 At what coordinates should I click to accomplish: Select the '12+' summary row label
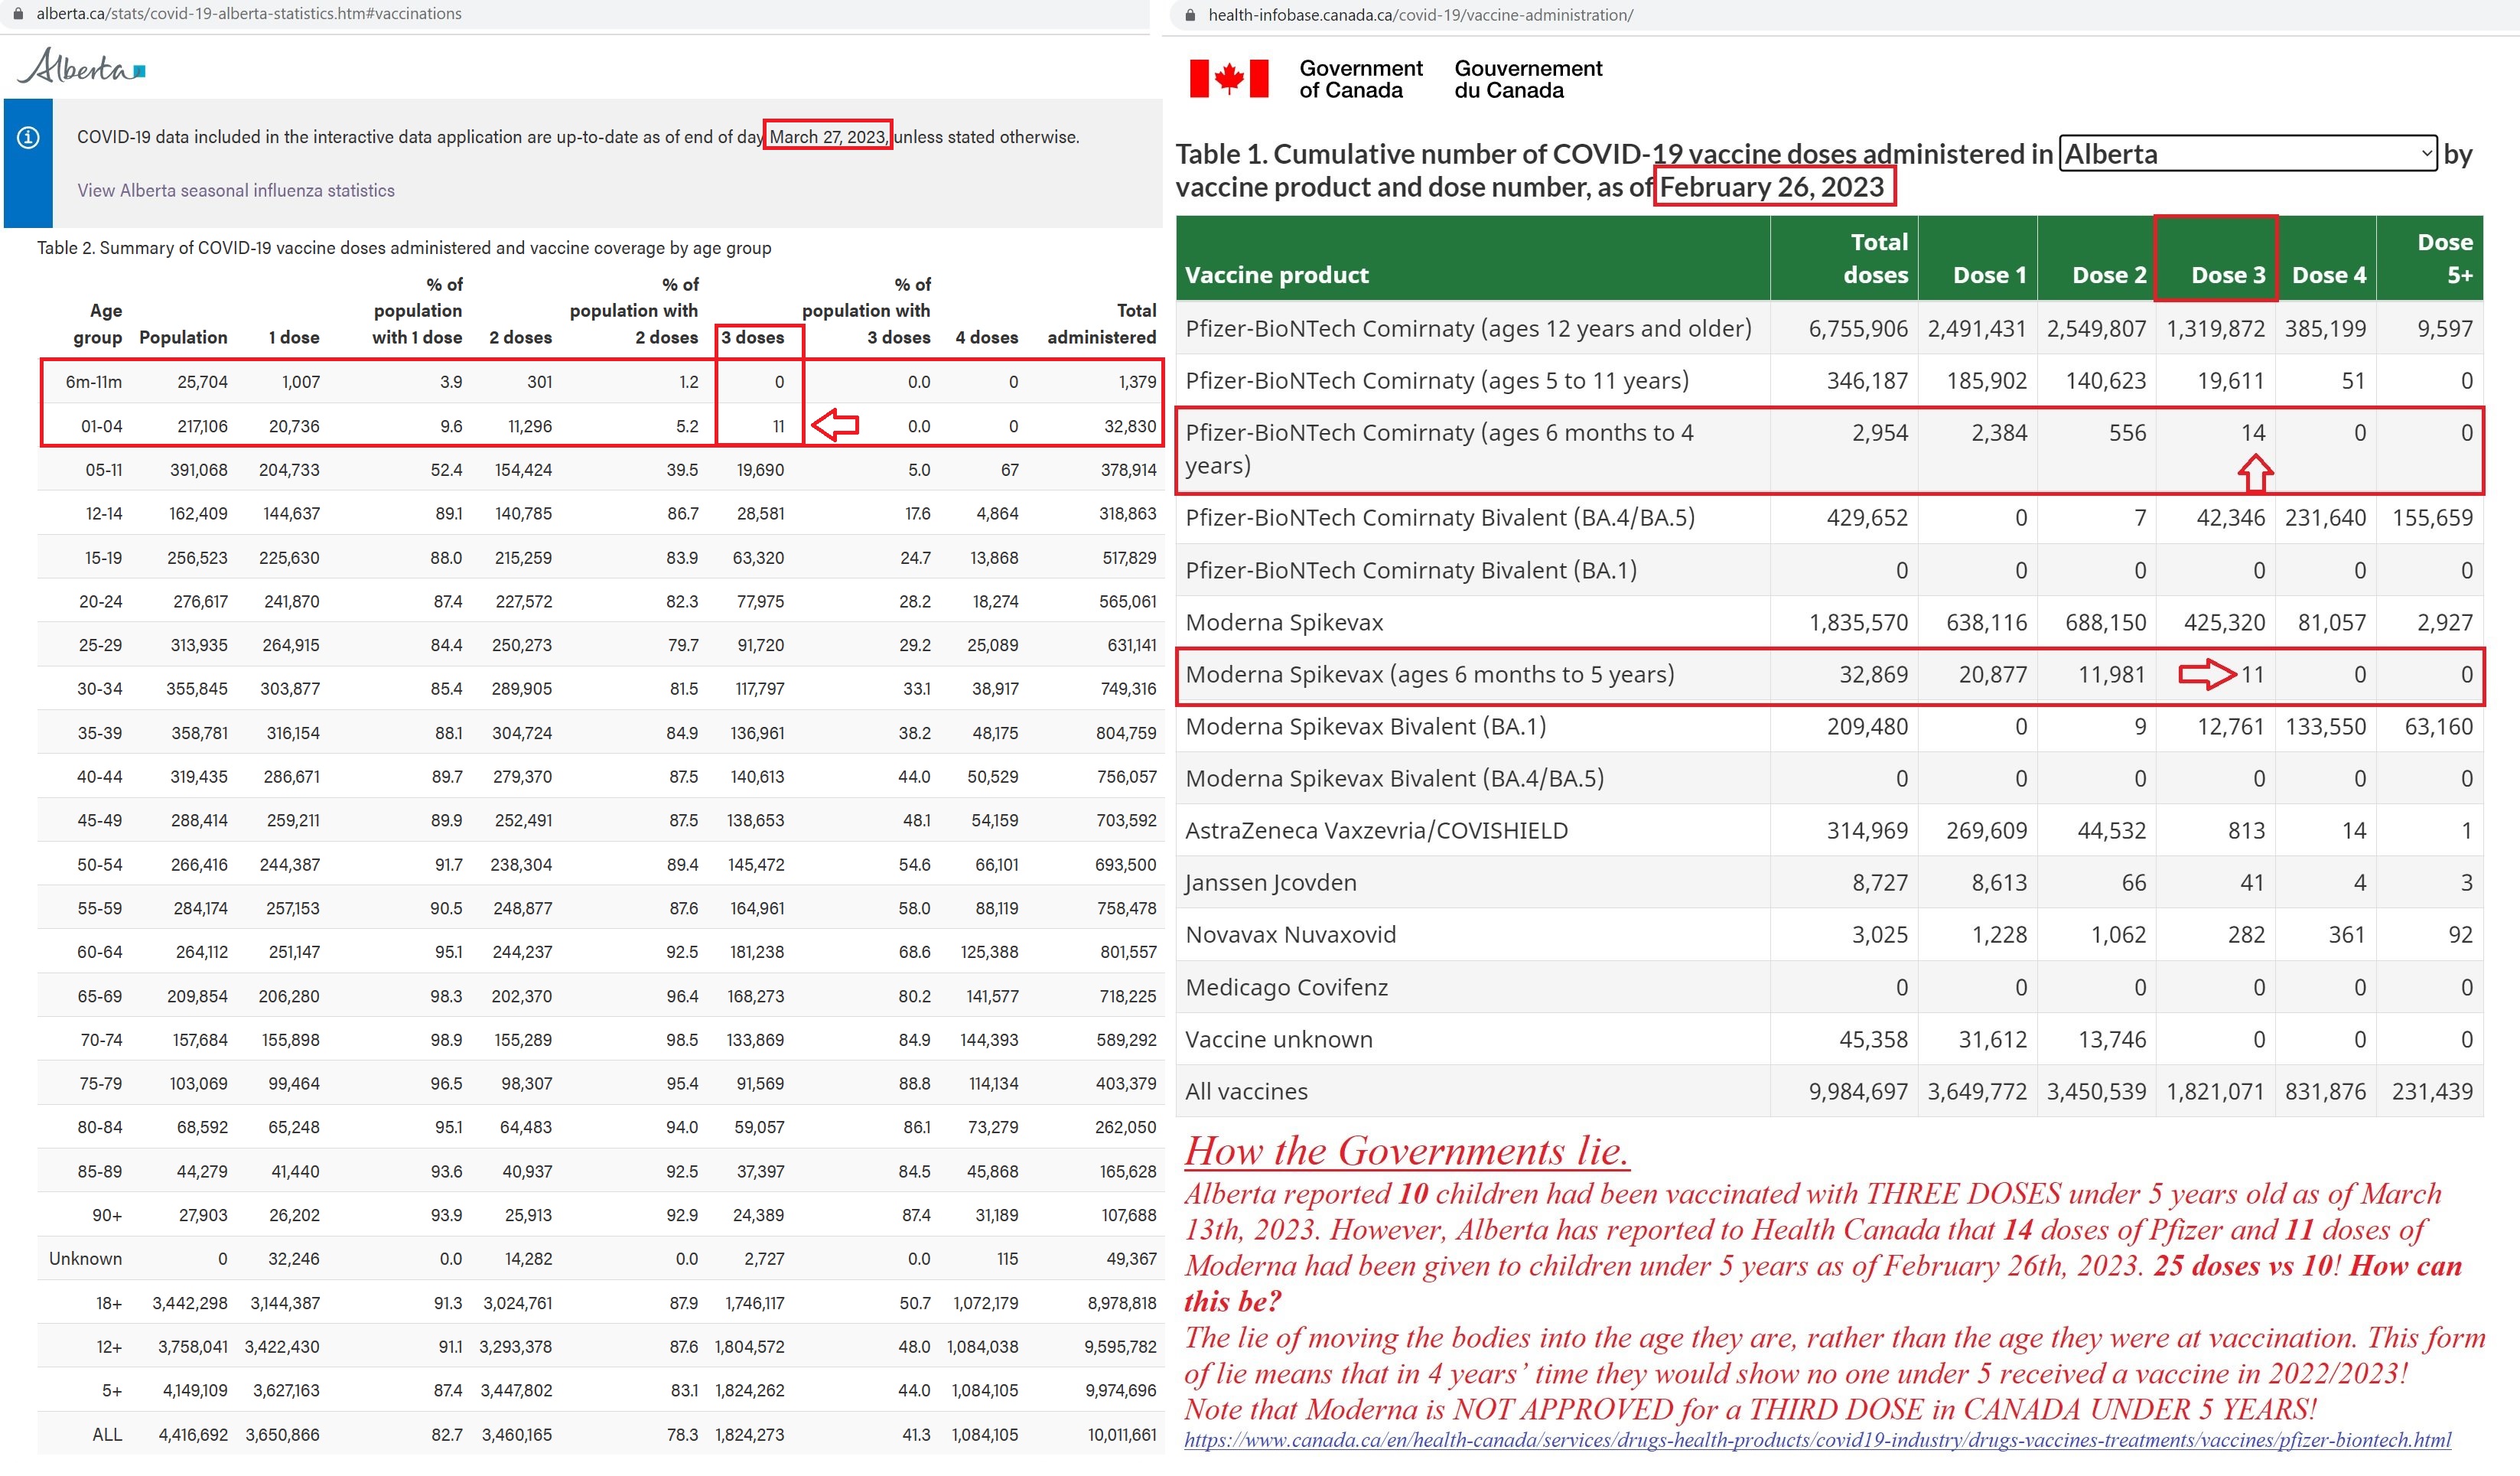109,1347
